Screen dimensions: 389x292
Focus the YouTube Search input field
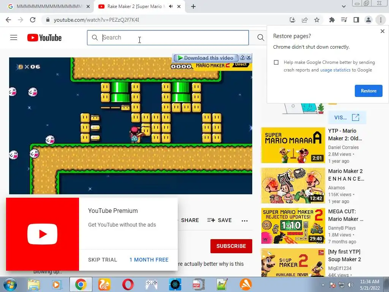[168, 38]
